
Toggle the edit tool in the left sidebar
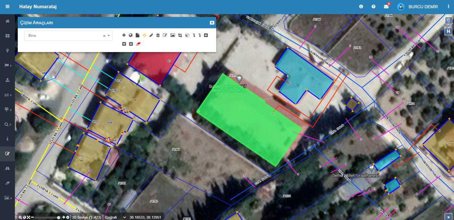(x=7, y=153)
